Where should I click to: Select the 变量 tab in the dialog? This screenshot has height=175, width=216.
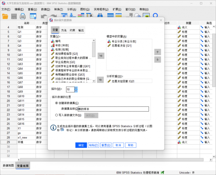pos(55,30)
